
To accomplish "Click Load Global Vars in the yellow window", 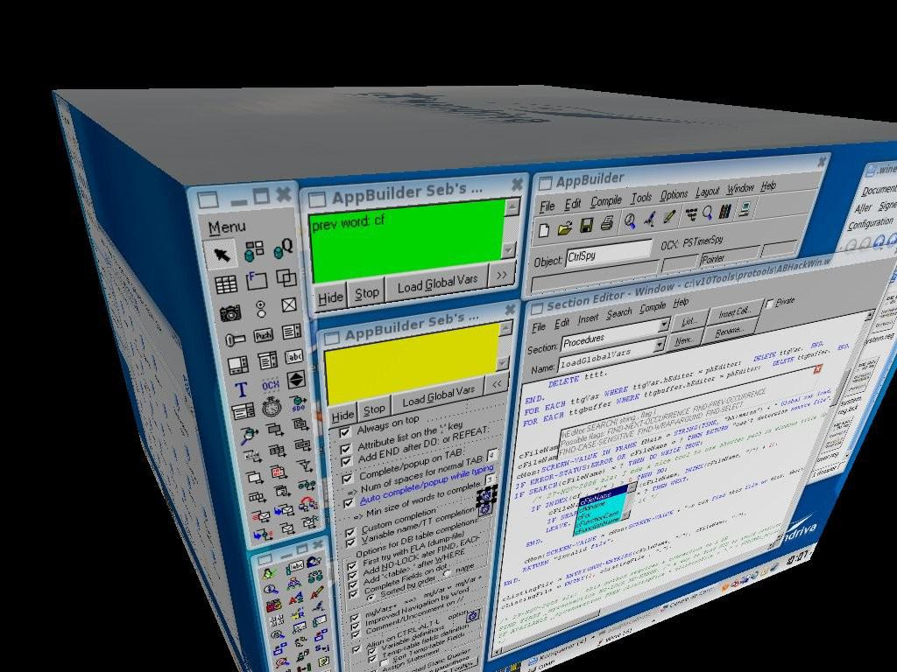I will click(x=439, y=396).
